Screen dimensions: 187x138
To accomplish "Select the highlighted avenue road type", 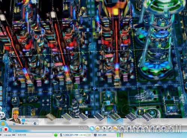I will 115,117.
